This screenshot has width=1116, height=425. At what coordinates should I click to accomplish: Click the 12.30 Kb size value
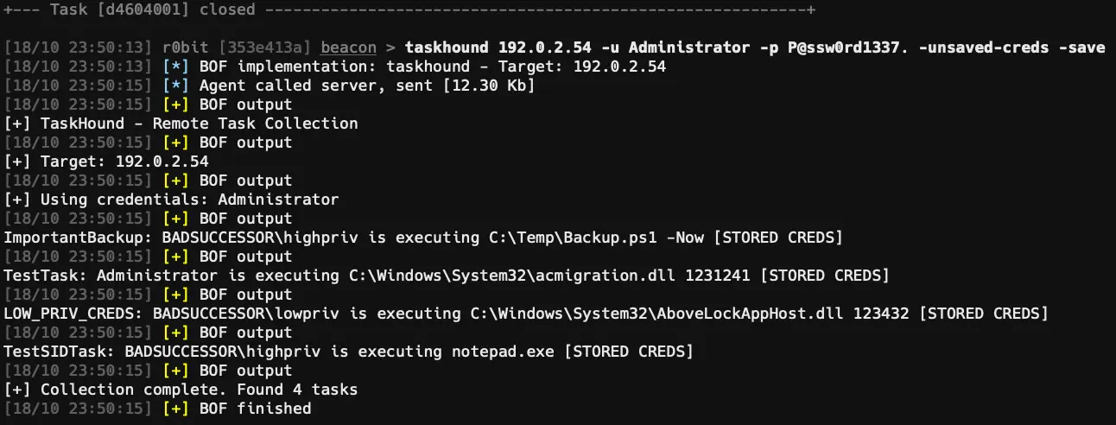[x=487, y=86]
